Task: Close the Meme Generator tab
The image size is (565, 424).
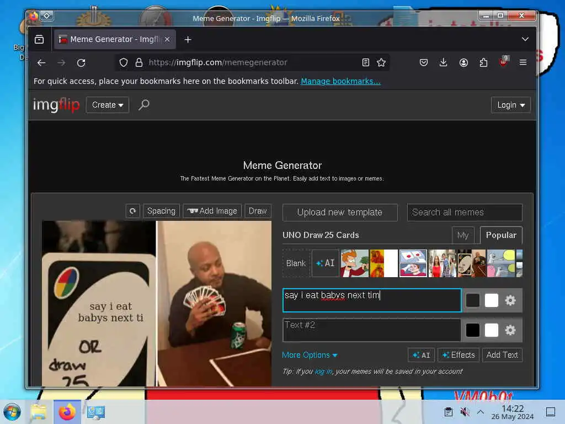Action: 167,39
